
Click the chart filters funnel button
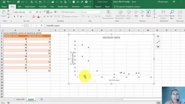158,47
